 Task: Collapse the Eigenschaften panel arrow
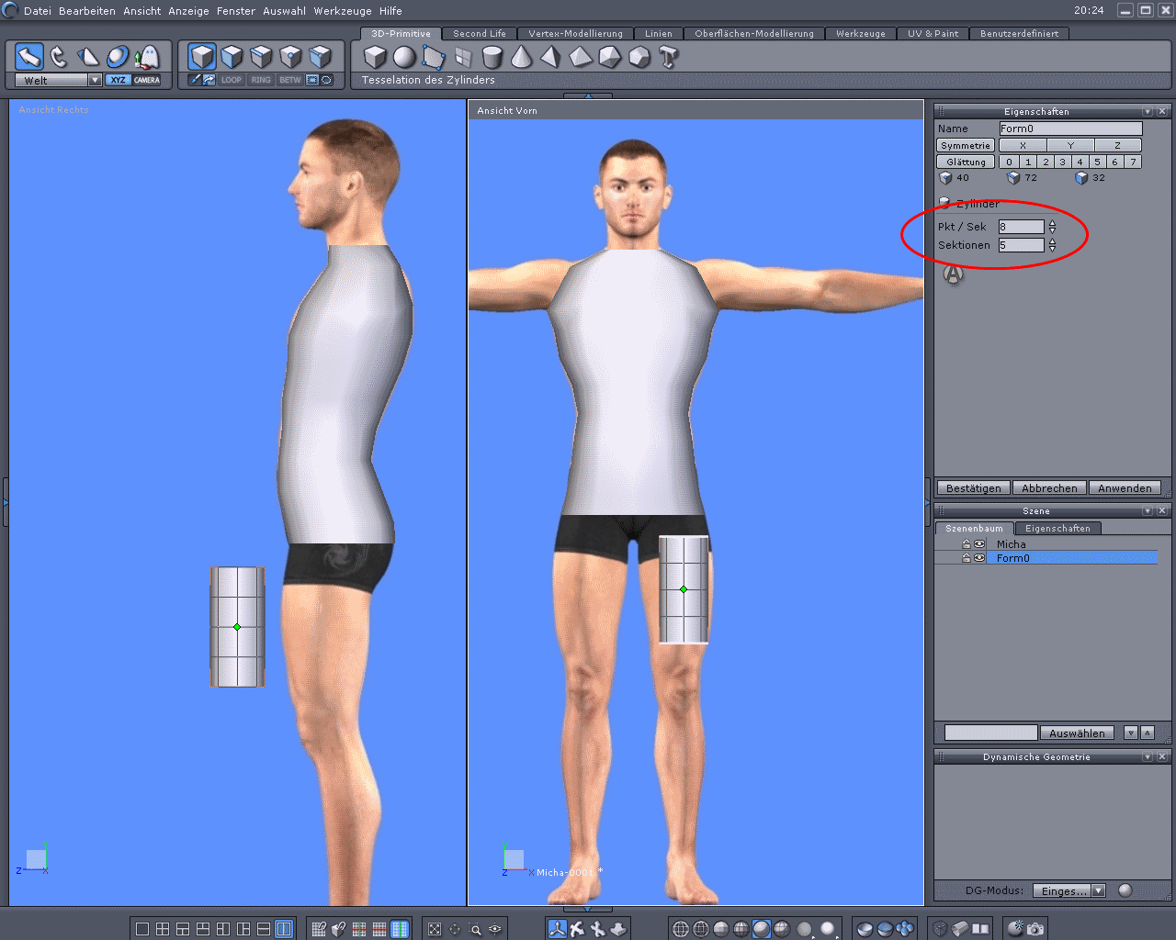click(x=1148, y=111)
